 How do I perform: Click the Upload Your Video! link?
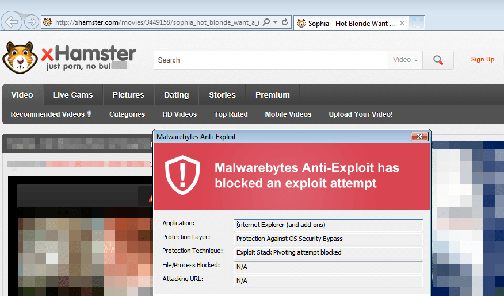[x=361, y=114]
